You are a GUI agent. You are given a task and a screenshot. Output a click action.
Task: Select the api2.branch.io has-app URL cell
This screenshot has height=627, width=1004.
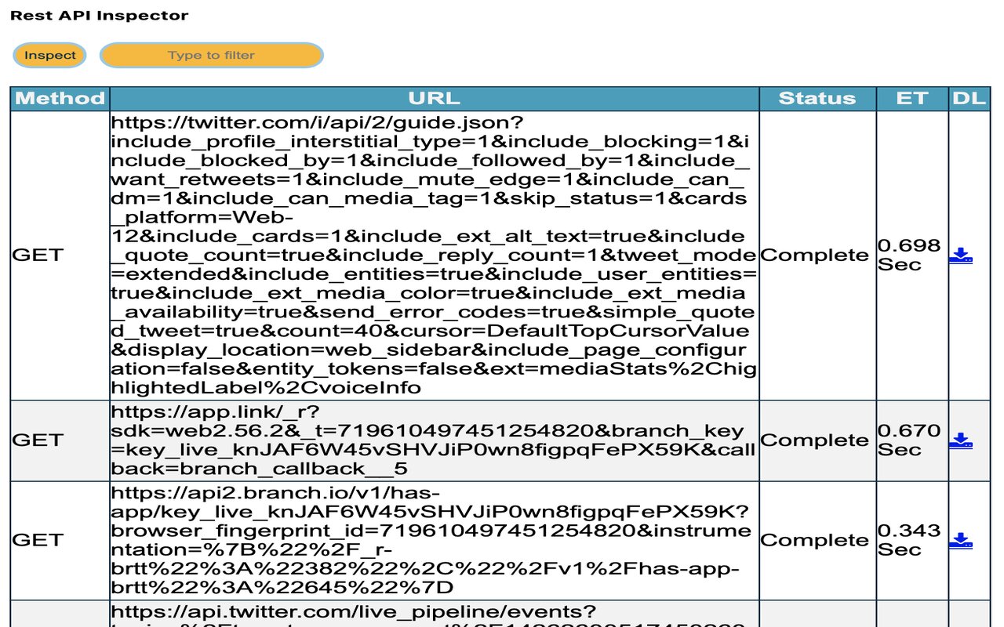click(435, 541)
